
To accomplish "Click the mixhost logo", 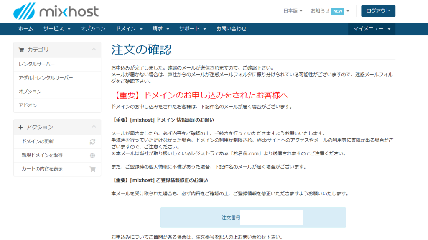I will pos(56,11).
